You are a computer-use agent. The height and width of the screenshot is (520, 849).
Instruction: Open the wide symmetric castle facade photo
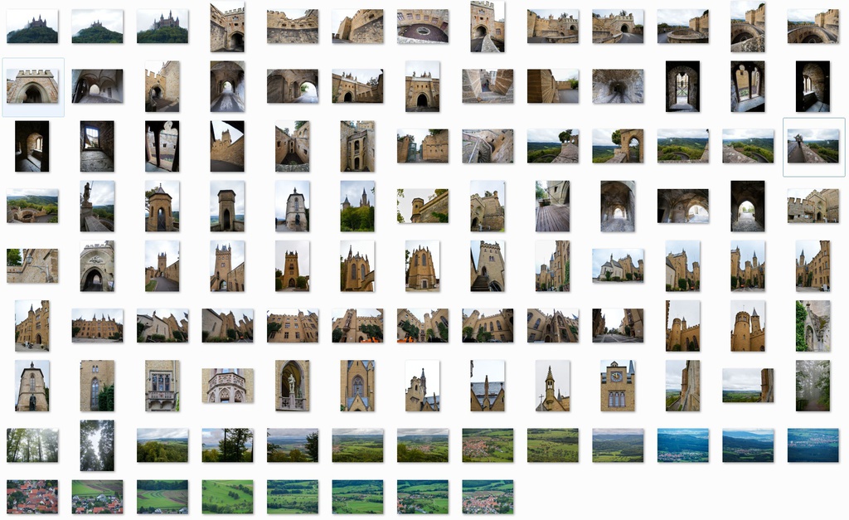point(98,326)
